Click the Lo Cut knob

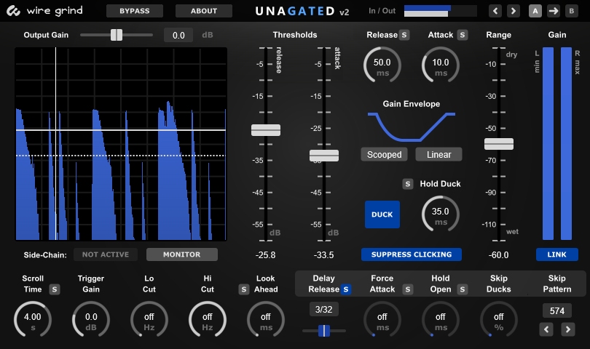pos(149,320)
